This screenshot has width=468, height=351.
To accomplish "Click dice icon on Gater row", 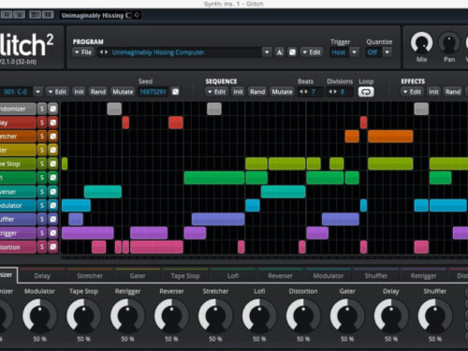I will [x=53, y=150].
